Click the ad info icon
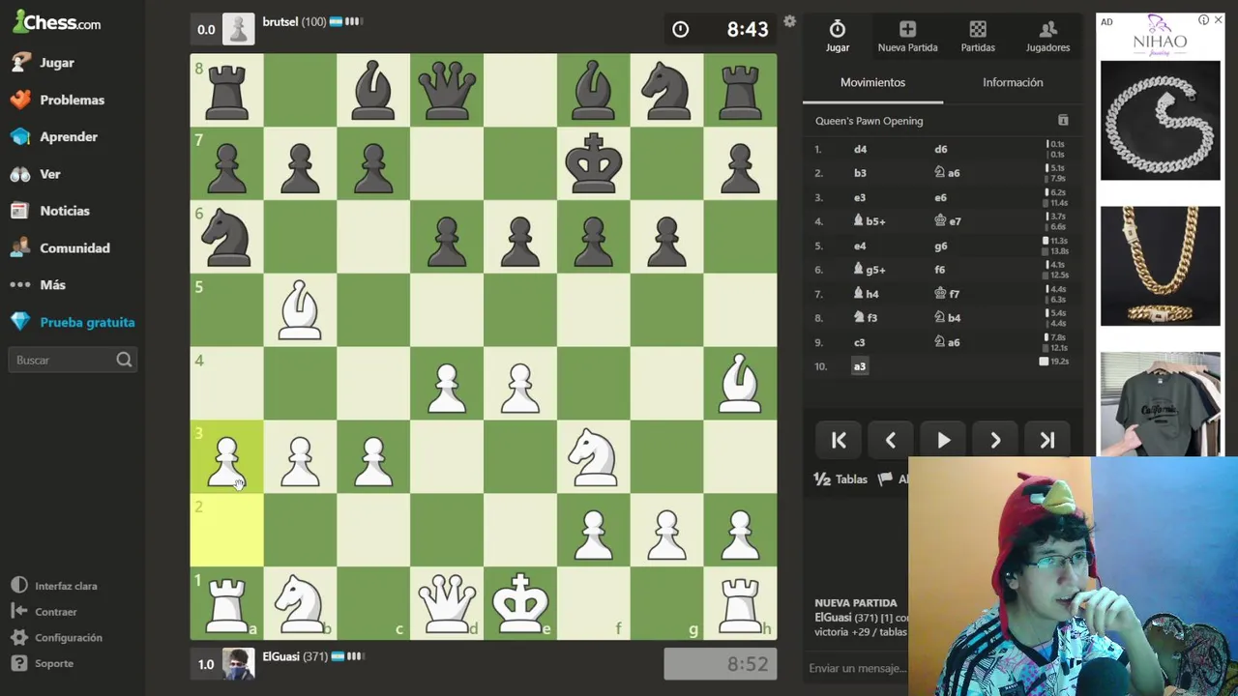This screenshot has height=696, width=1238. pos(1203,19)
